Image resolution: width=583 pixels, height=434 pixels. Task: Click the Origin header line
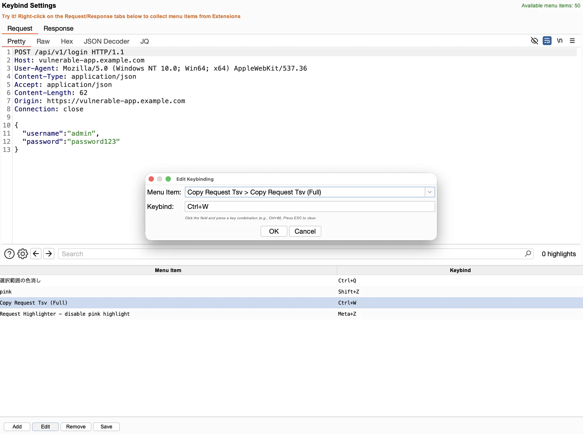(x=100, y=101)
